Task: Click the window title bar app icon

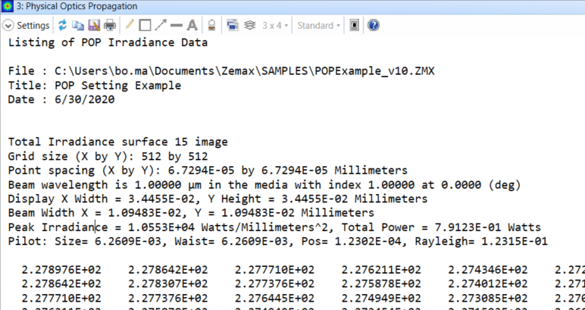Action: click(9, 7)
